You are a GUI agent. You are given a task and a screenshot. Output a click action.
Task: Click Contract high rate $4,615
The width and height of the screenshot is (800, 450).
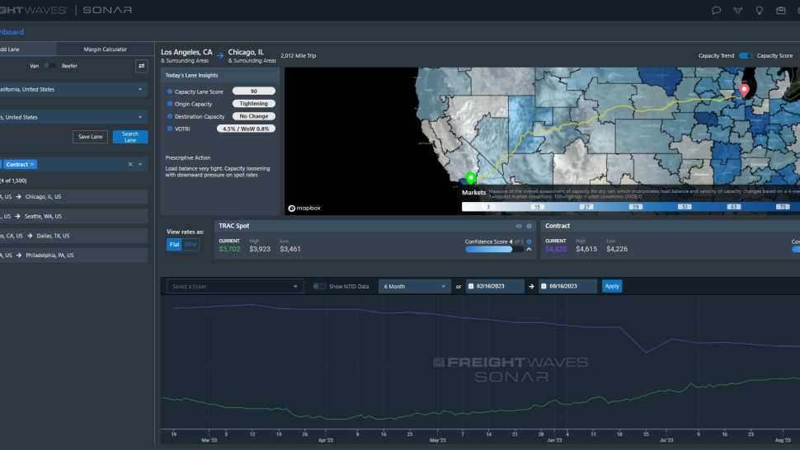pyautogui.click(x=586, y=249)
